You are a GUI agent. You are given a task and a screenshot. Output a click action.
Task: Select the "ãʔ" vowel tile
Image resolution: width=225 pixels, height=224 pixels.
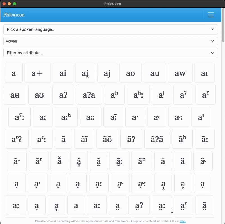tap(131, 139)
